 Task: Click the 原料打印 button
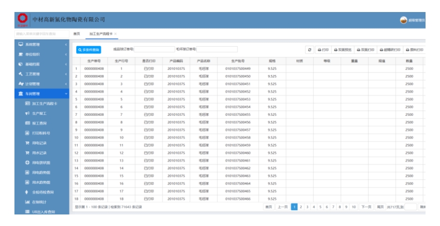(x=414, y=50)
